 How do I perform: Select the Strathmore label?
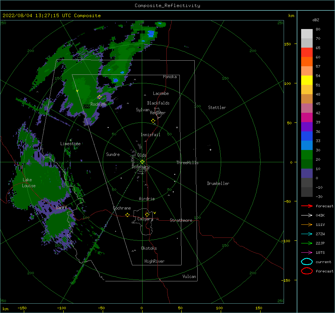tap(181, 220)
